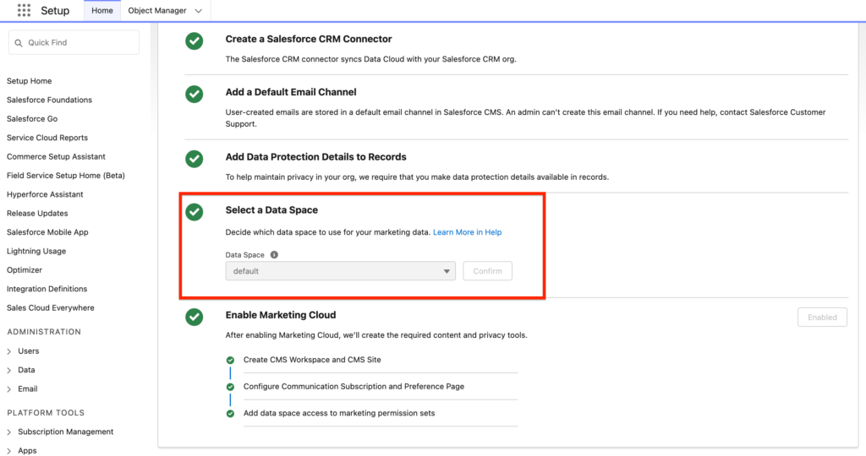Image resolution: width=866 pixels, height=456 pixels.
Task: Click the checkmark beside Add Data Protection Details
Action: [195, 159]
